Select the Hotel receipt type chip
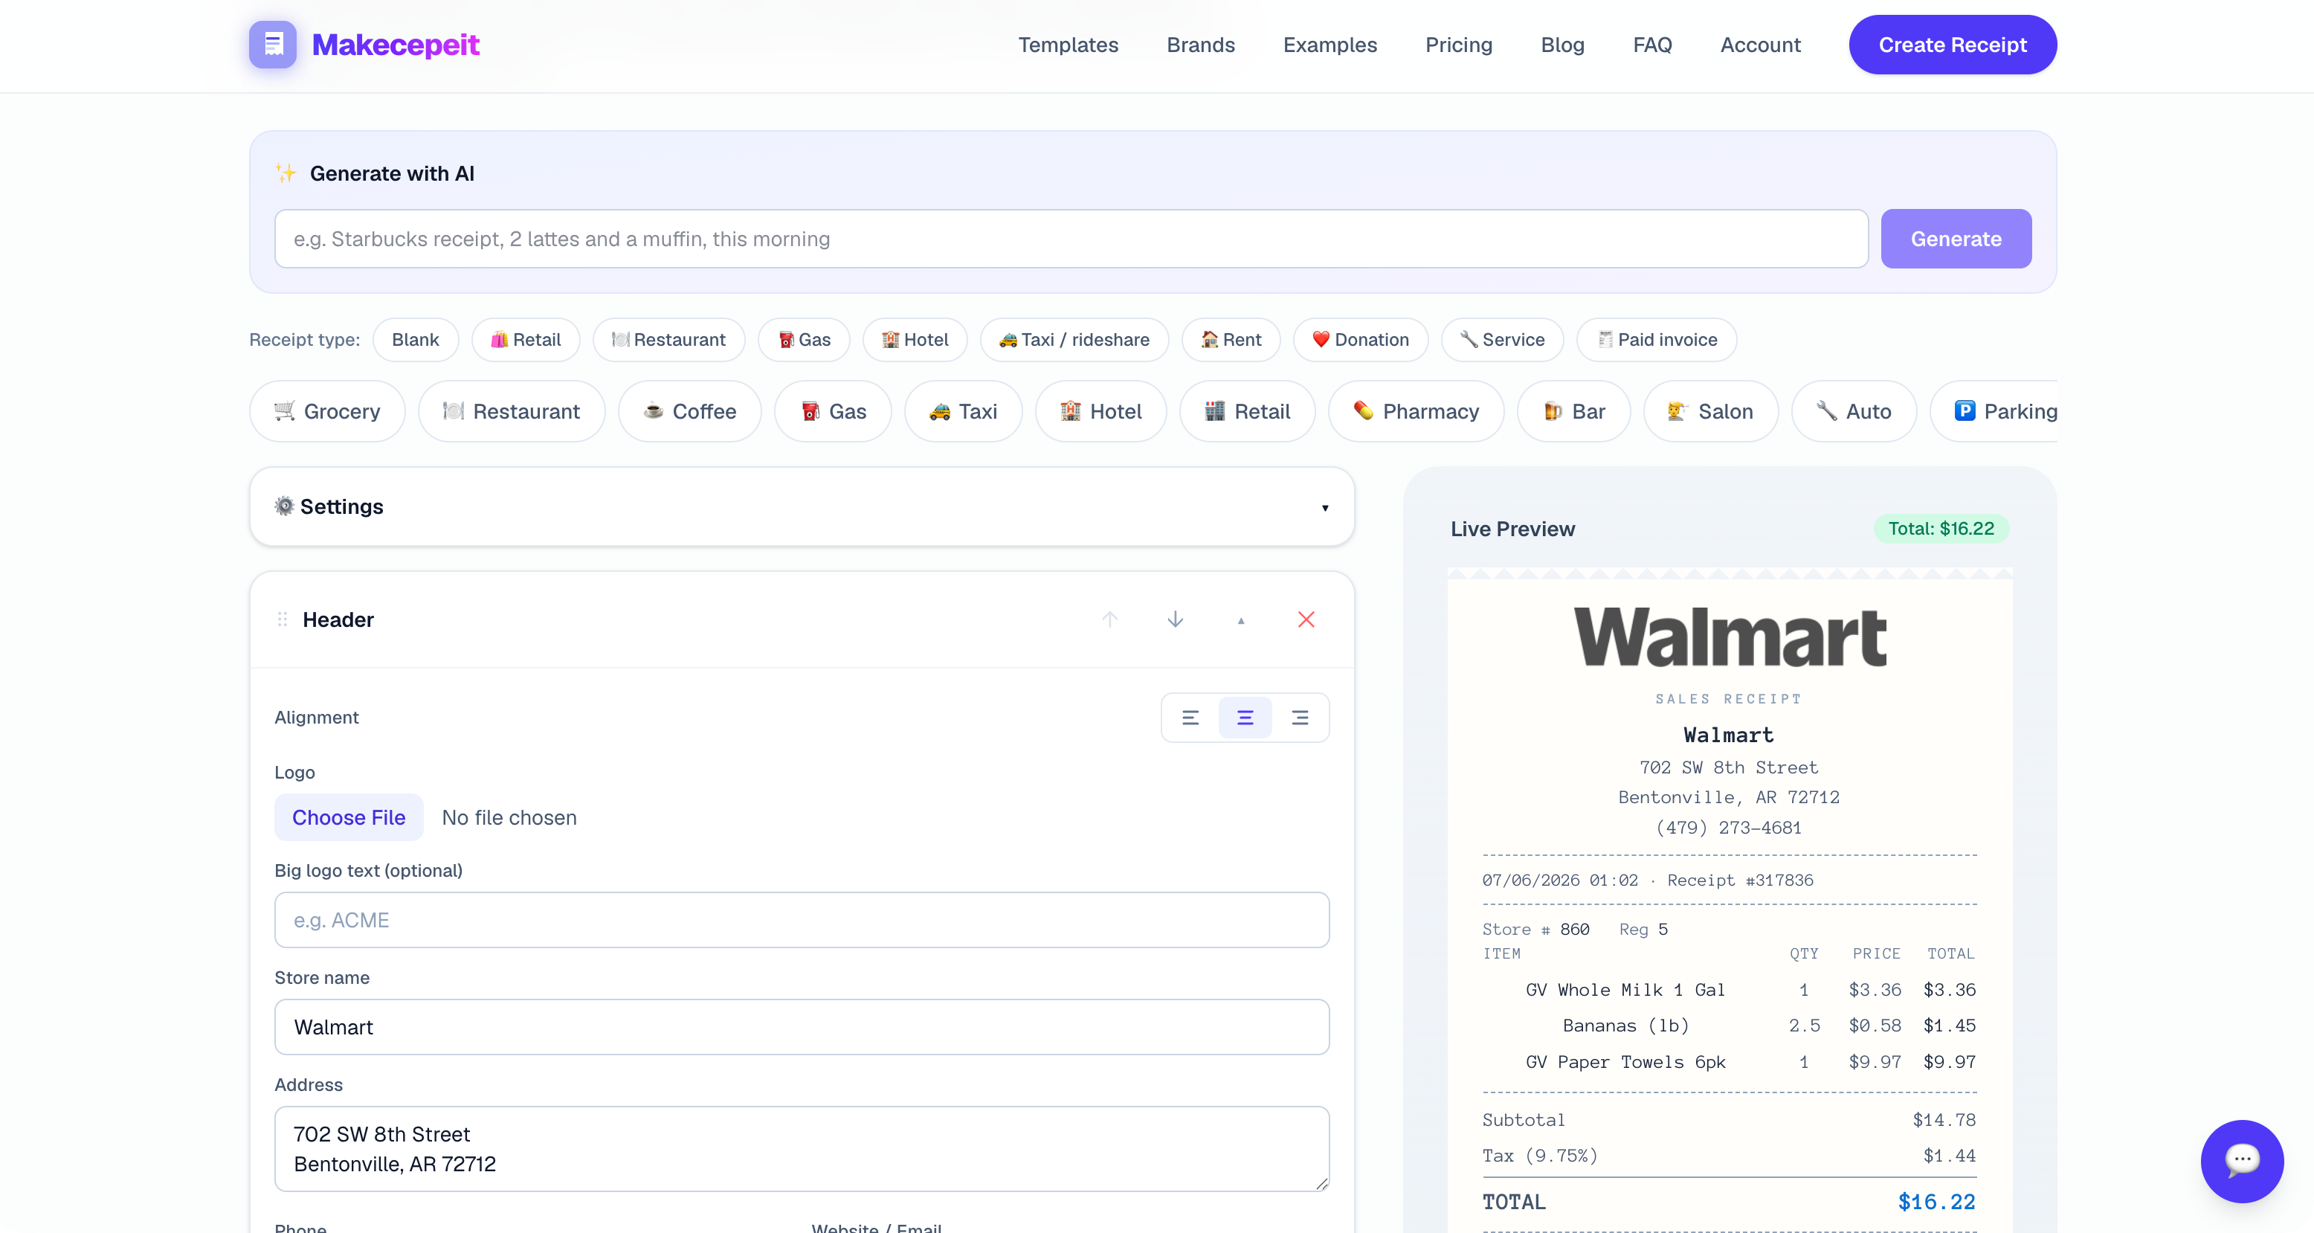Image resolution: width=2314 pixels, height=1233 pixels. pyautogui.click(x=915, y=340)
